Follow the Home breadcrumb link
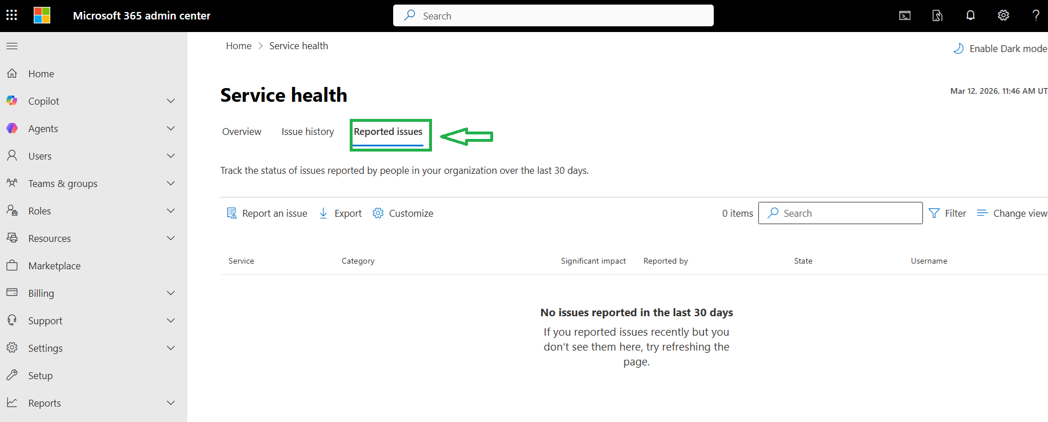Viewport: 1048px width, 422px height. point(239,46)
